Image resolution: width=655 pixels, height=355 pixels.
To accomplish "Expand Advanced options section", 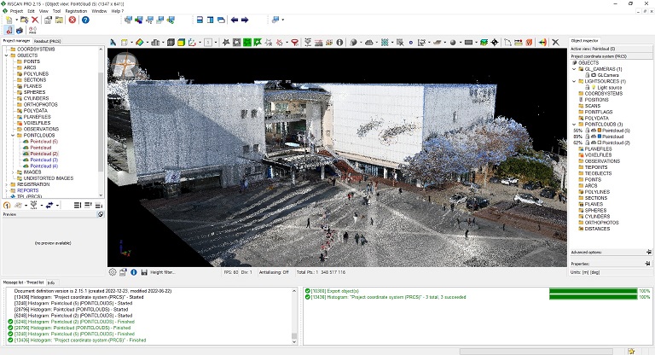I will 648,252.
